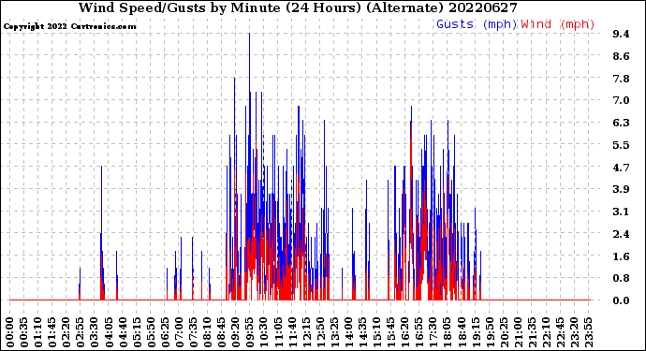Click the 2.4 y-axis label
Screen dimensions: 646x351
pos(621,234)
